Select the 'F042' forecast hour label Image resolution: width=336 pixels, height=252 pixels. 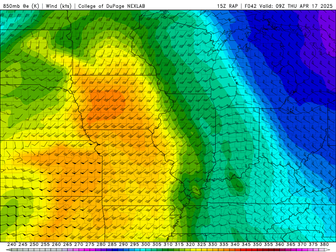pos(251,6)
